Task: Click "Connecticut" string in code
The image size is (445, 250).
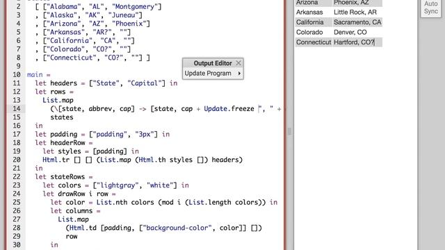Action: click(x=71, y=58)
